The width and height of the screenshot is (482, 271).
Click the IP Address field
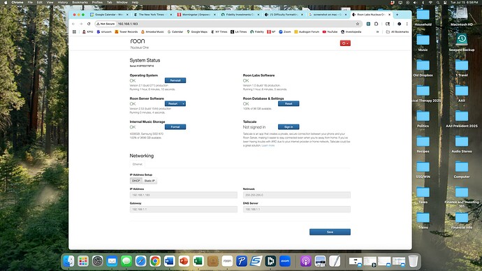[184, 195]
